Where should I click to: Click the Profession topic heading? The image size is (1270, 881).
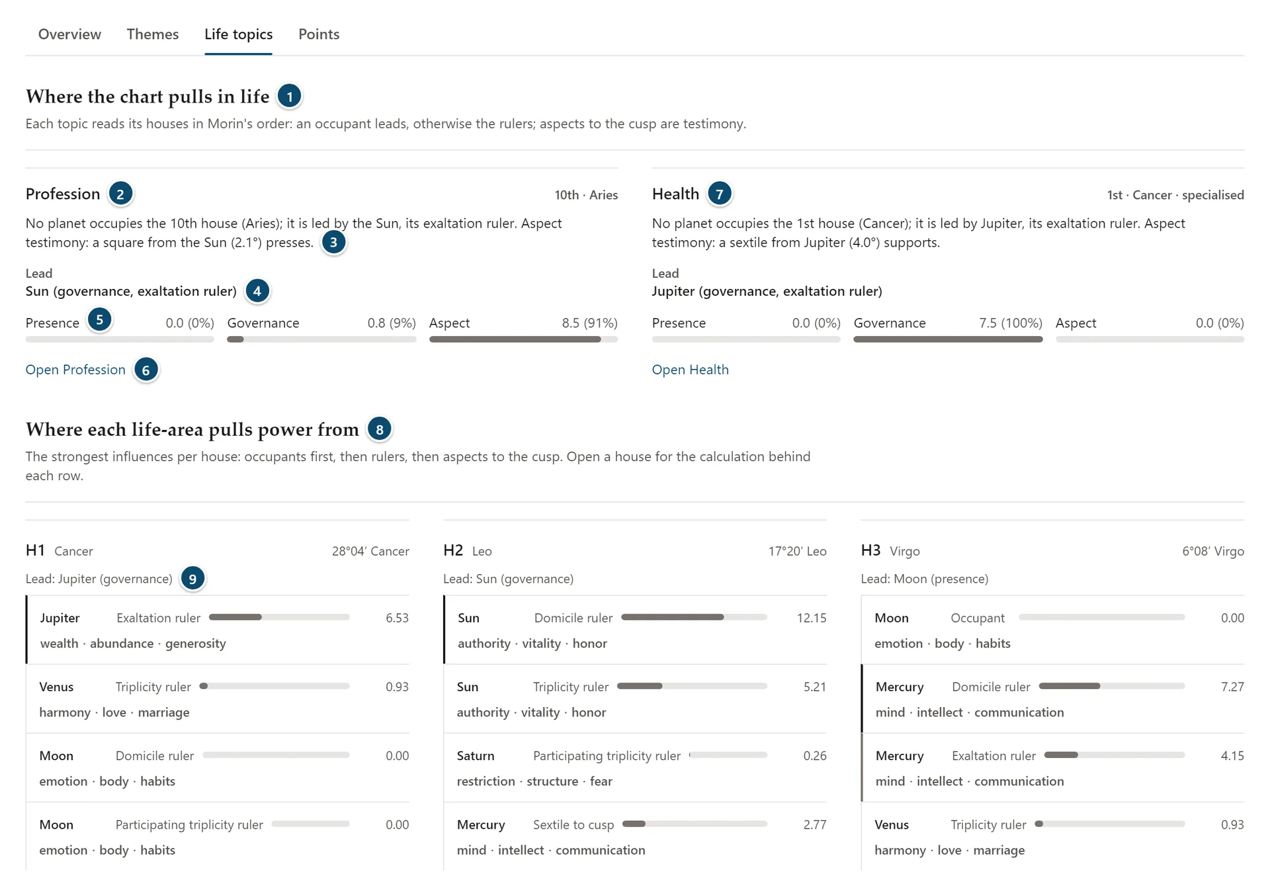pyautogui.click(x=63, y=194)
